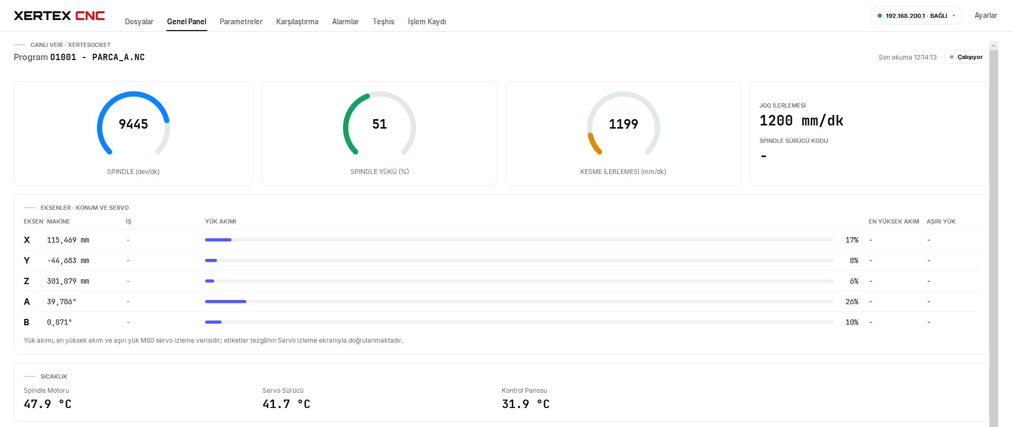Open the Teşhis tab

383,22
